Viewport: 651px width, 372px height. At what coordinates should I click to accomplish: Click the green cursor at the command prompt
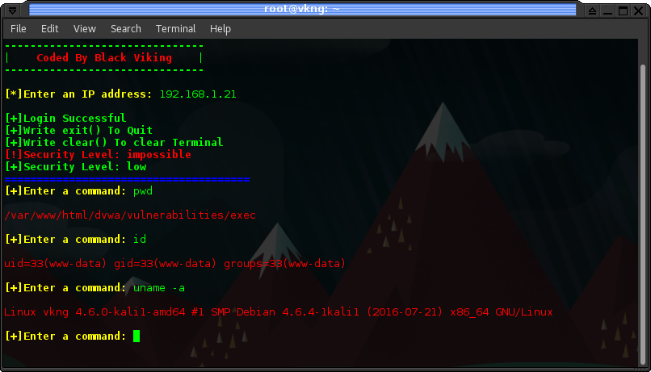click(x=136, y=336)
